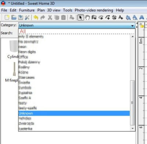Select the Create rooms tool icon
This screenshot has width=147, height=144.
pos(101,17)
